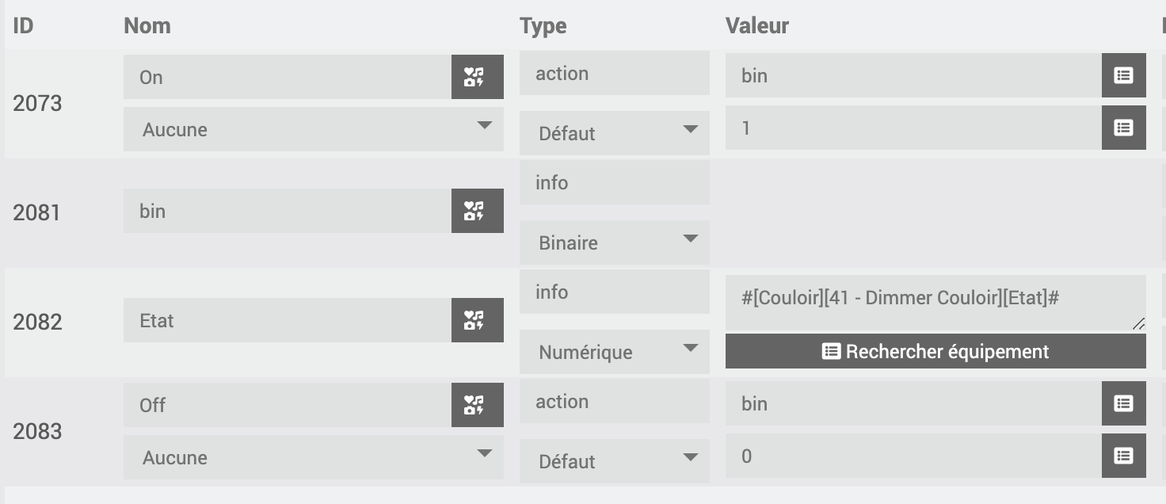1166x504 pixels.
Task: Click the Off name input field
Action: pos(288,405)
